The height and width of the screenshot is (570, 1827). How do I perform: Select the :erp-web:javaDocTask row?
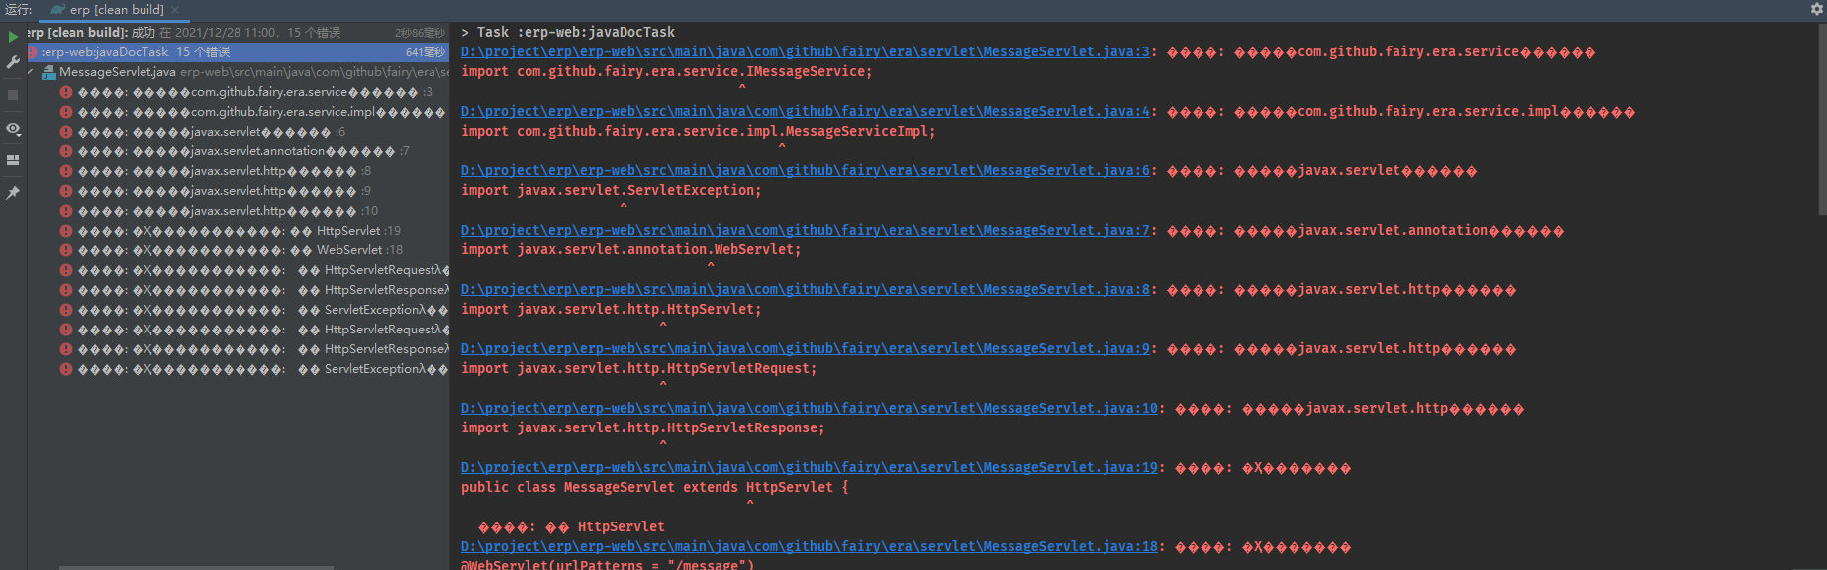(239, 52)
